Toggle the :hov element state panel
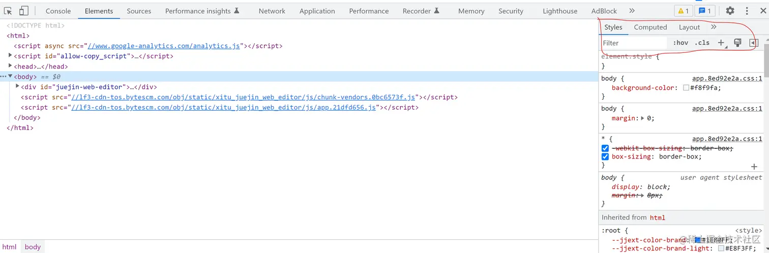Image resolution: width=769 pixels, height=253 pixels. click(681, 43)
